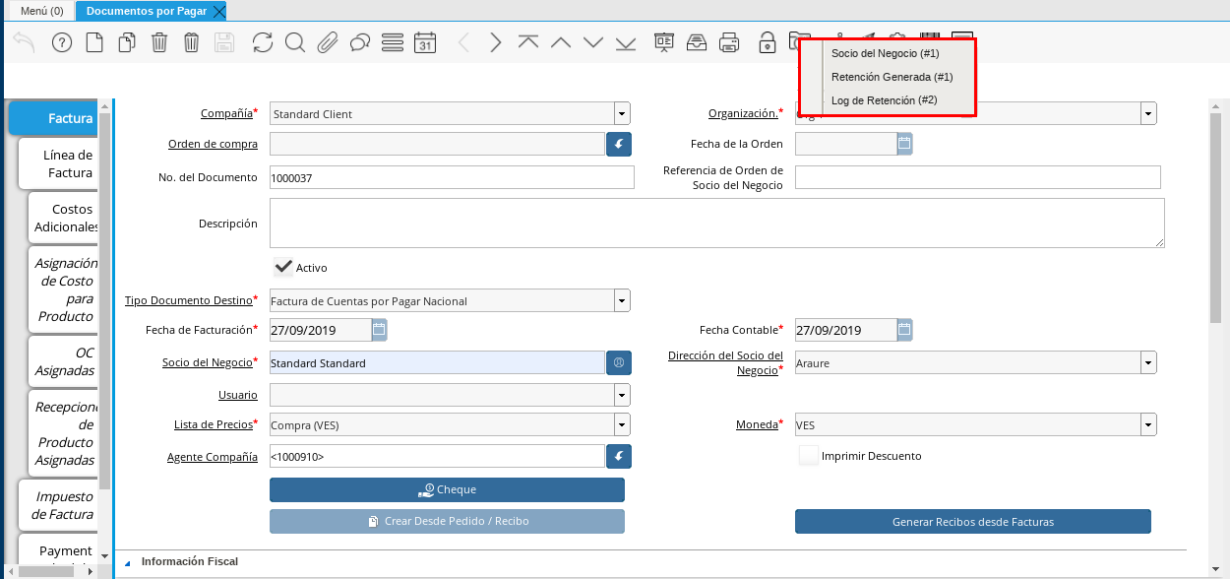Viewport: 1230px width, 579px height.
Task: Click the Cheque button
Action: (447, 489)
